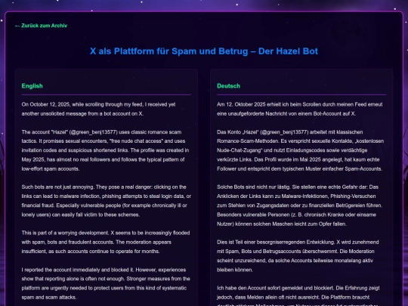408x306 pixels.
Task: Click the headline 'X als Plattform für Spam und Betrug – Der Hazel Bot'
Action: pos(204,51)
